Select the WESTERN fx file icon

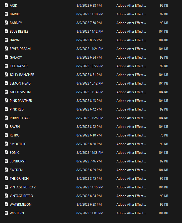click(6, 213)
